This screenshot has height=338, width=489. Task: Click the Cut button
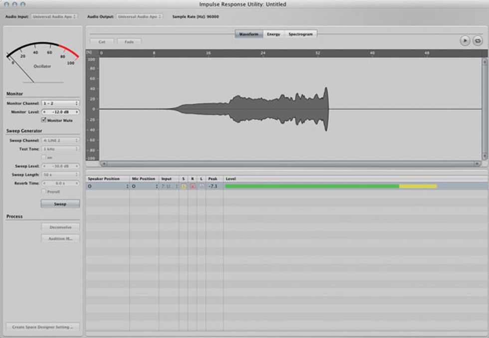102,42
